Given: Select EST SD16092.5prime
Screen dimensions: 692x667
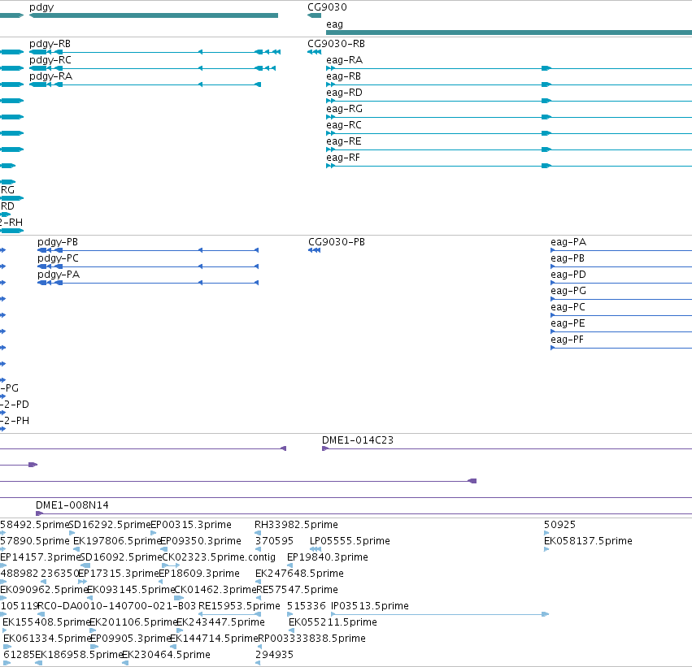Looking at the screenshot, I should (x=121, y=557).
